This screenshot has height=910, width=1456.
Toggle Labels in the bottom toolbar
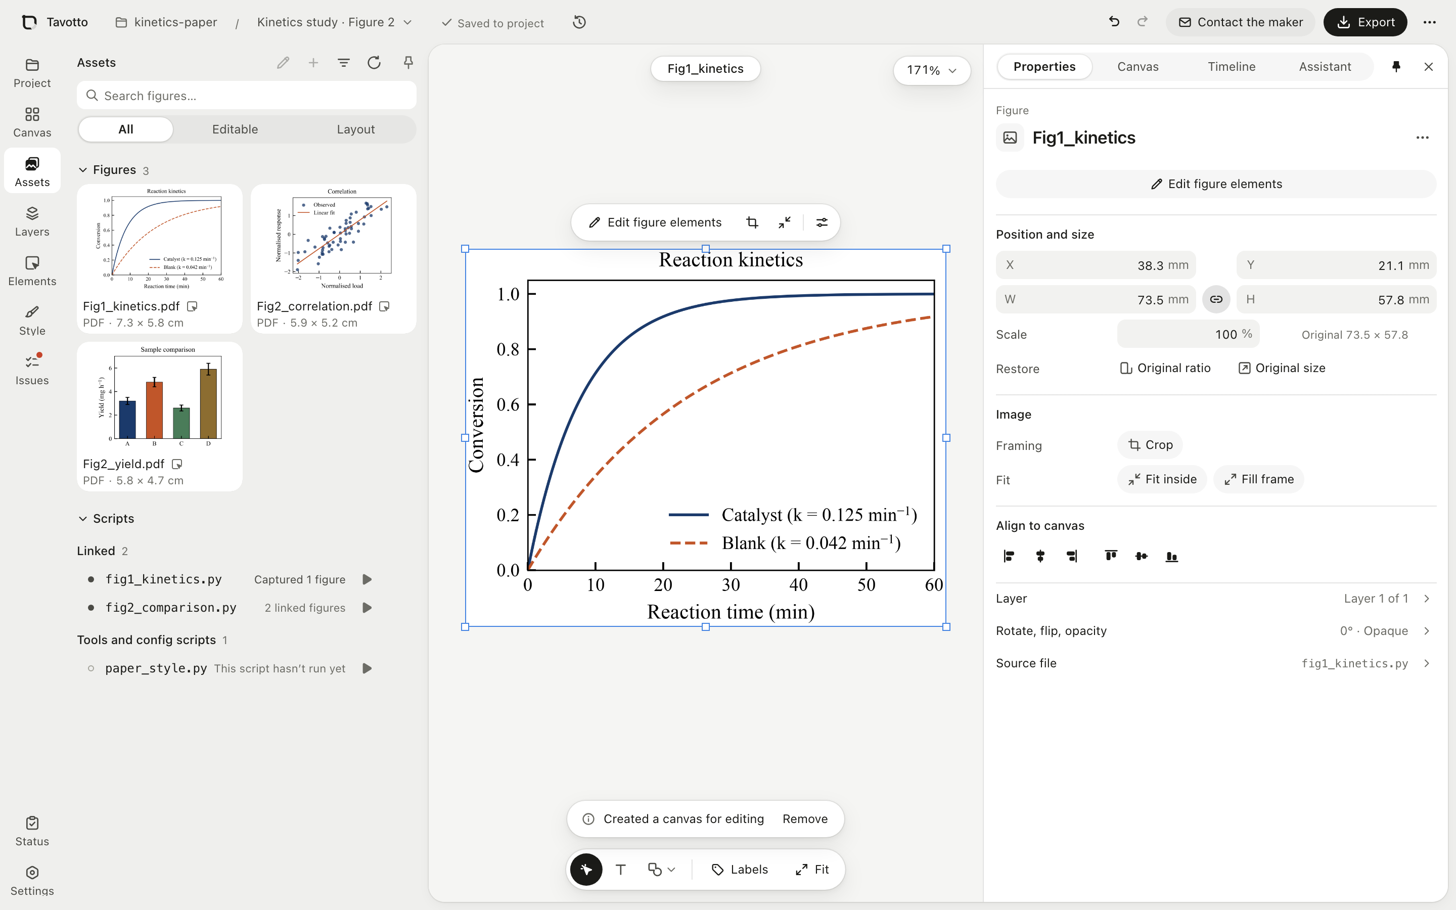(x=740, y=870)
